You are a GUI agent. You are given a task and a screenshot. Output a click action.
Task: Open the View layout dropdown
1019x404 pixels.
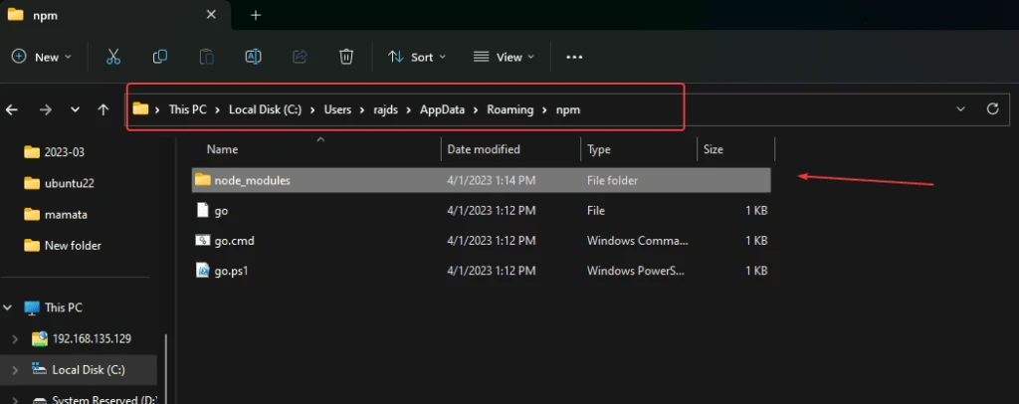click(x=504, y=57)
